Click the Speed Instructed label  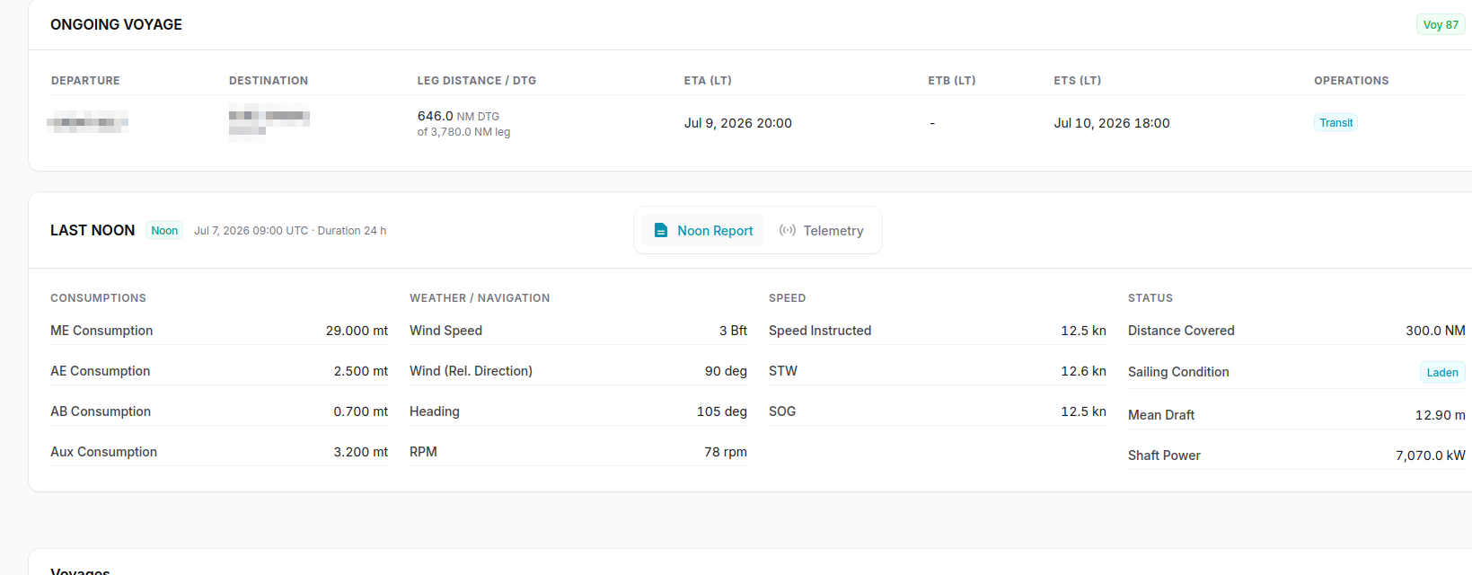(820, 331)
